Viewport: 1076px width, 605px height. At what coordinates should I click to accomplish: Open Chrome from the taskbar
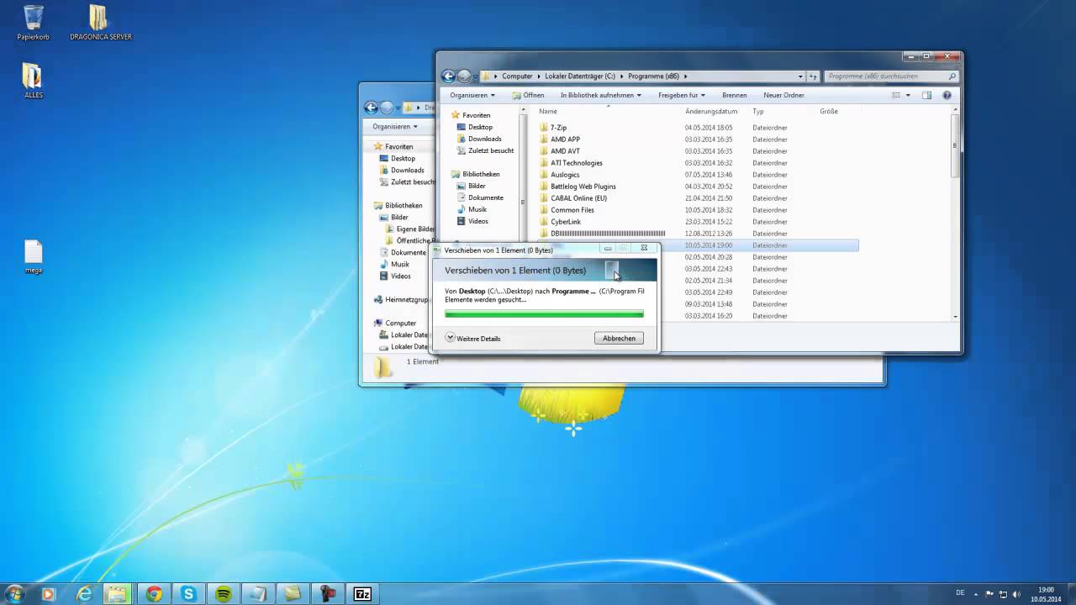pos(154,594)
